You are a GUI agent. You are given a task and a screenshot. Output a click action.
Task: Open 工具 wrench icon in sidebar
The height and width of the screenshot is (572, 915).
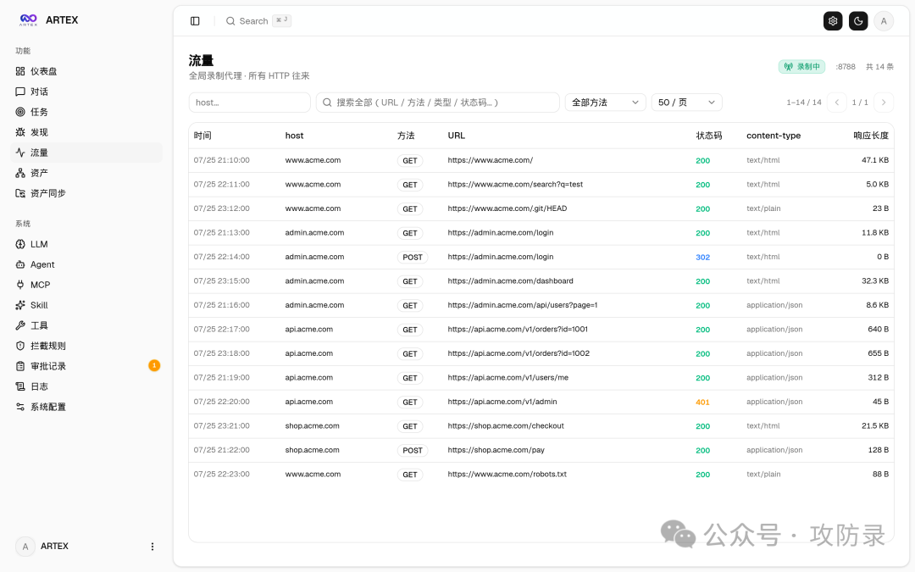coord(20,325)
